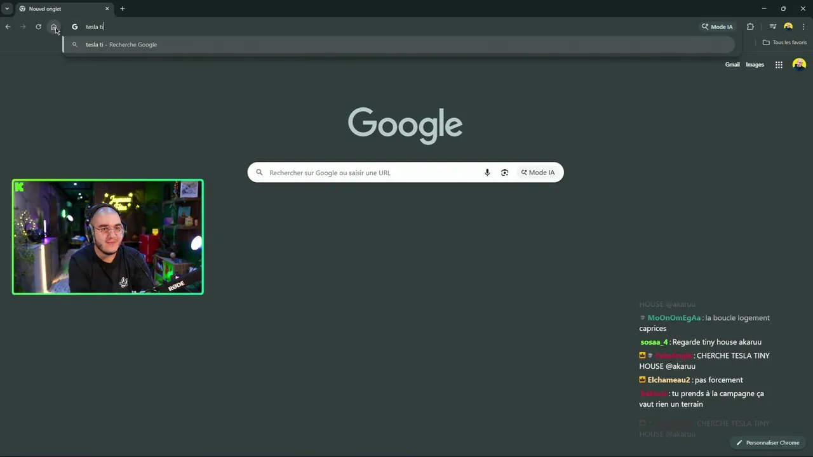Click the badge icon beside Elchameau2
Image resolution: width=813 pixels, height=457 pixels.
pos(642,380)
